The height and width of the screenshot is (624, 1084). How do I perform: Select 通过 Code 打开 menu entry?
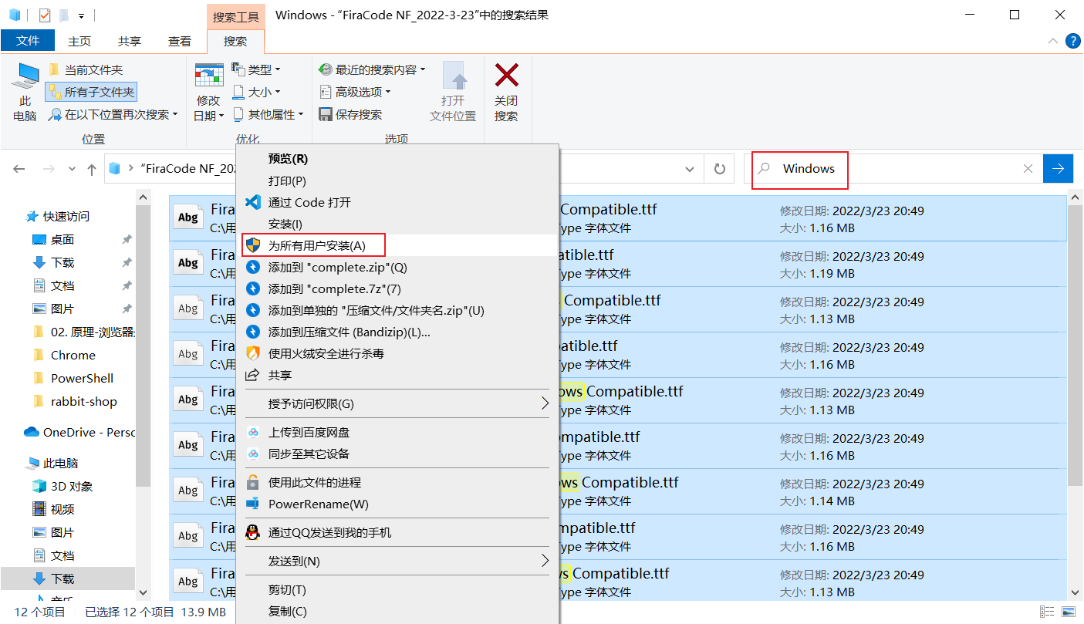pos(397,202)
